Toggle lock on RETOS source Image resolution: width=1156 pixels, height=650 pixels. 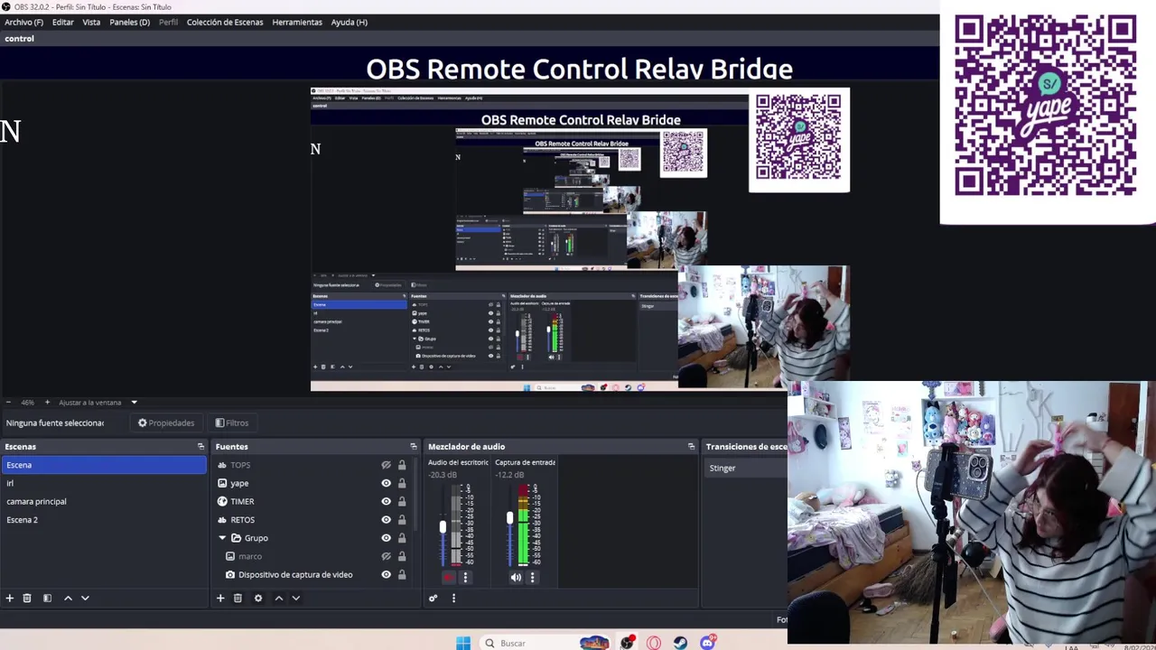click(402, 520)
